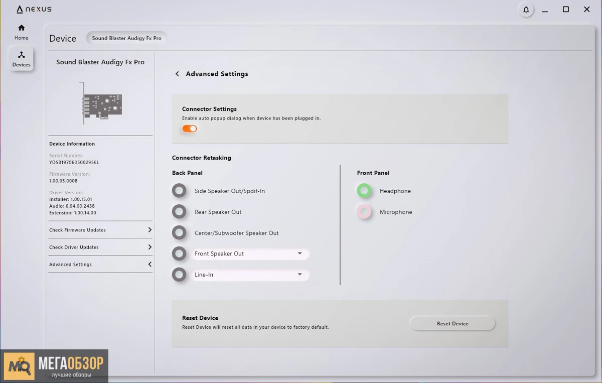Go back using the Advanced Settings arrow
This screenshot has height=383, width=602.
(x=177, y=74)
